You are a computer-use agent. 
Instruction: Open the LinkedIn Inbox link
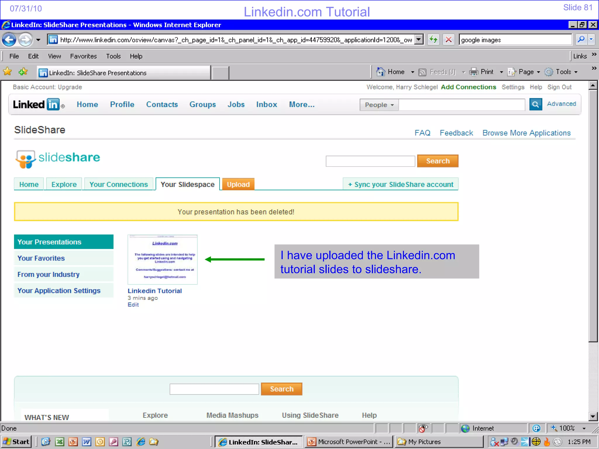(266, 105)
